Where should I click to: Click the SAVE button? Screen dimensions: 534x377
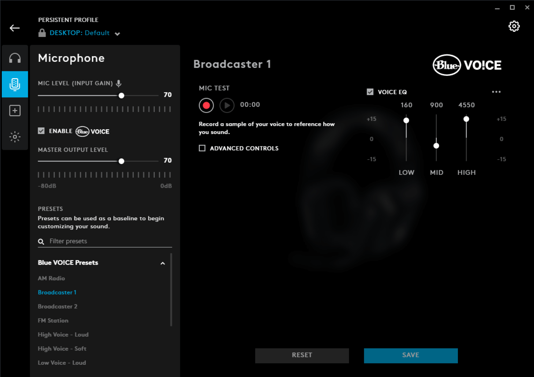tap(411, 355)
